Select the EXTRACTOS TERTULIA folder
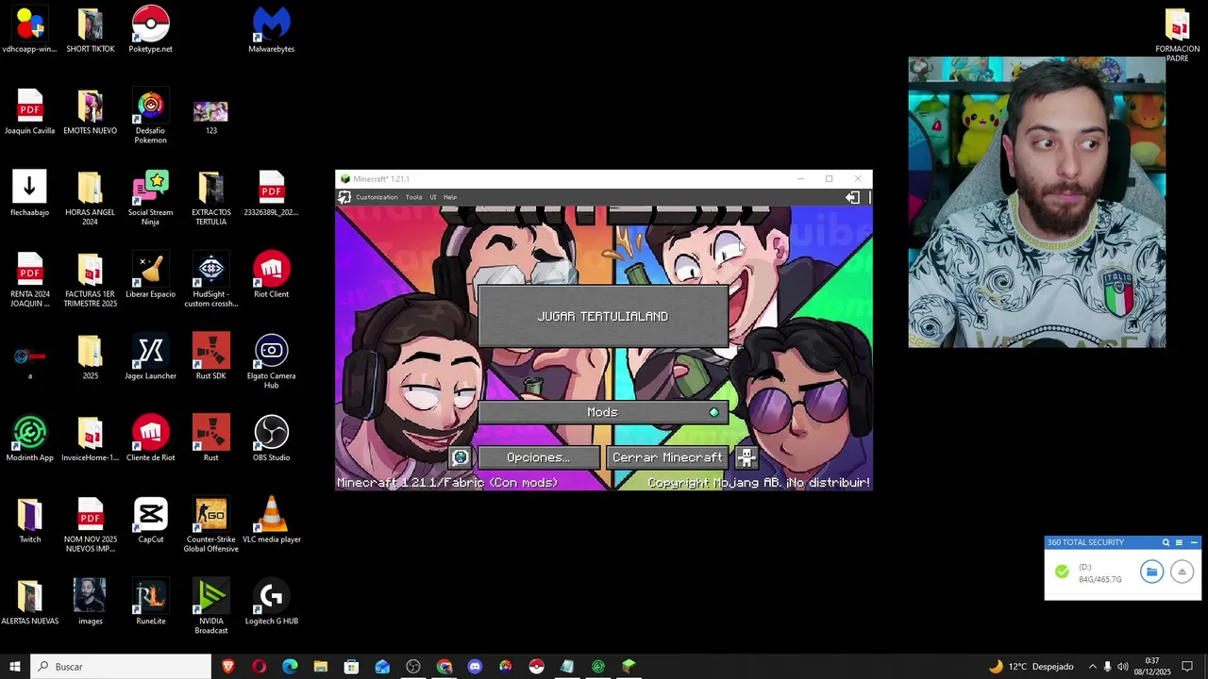 (x=210, y=199)
